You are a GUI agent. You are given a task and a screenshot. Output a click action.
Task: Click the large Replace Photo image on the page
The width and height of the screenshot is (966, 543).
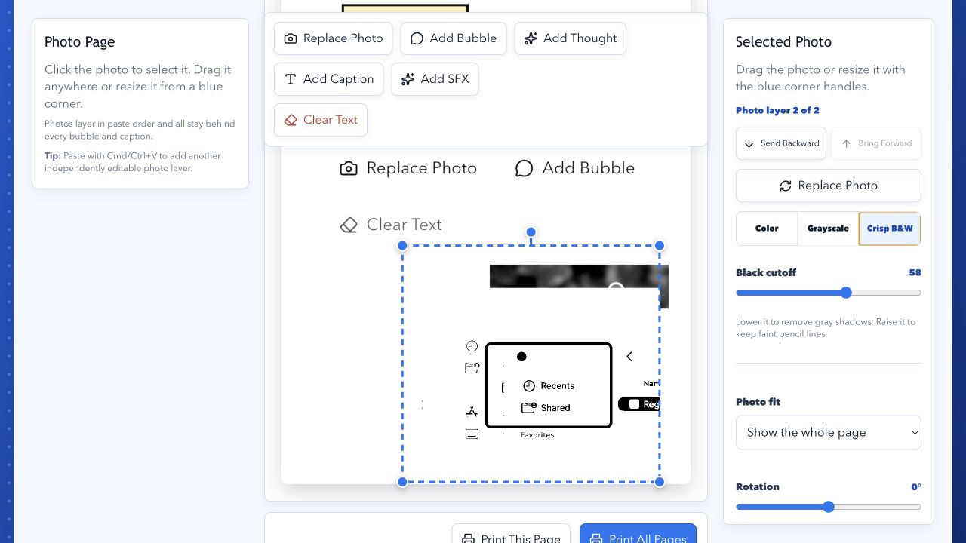[x=408, y=168]
